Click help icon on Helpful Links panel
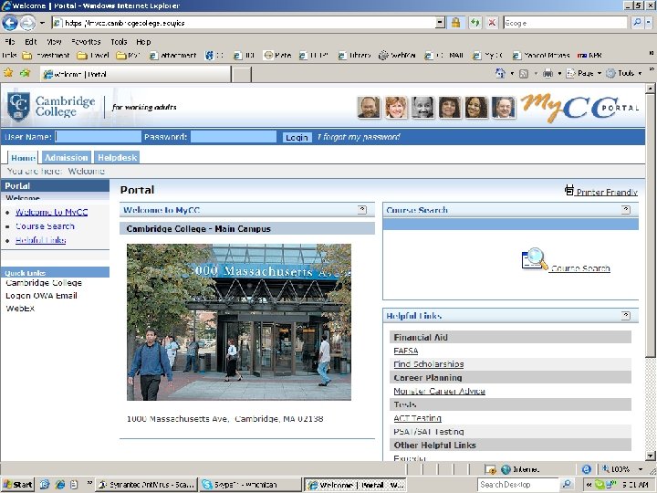This screenshot has height=493, width=657. tap(626, 315)
